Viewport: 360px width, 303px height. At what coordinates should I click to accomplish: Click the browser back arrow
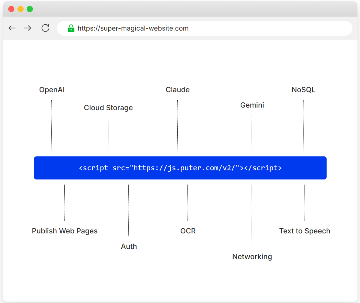point(12,28)
